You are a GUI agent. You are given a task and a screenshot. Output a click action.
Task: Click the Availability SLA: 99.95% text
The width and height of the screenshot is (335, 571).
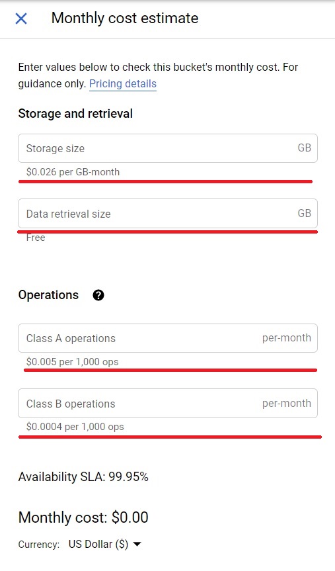pyautogui.click(x=83, y=476)
